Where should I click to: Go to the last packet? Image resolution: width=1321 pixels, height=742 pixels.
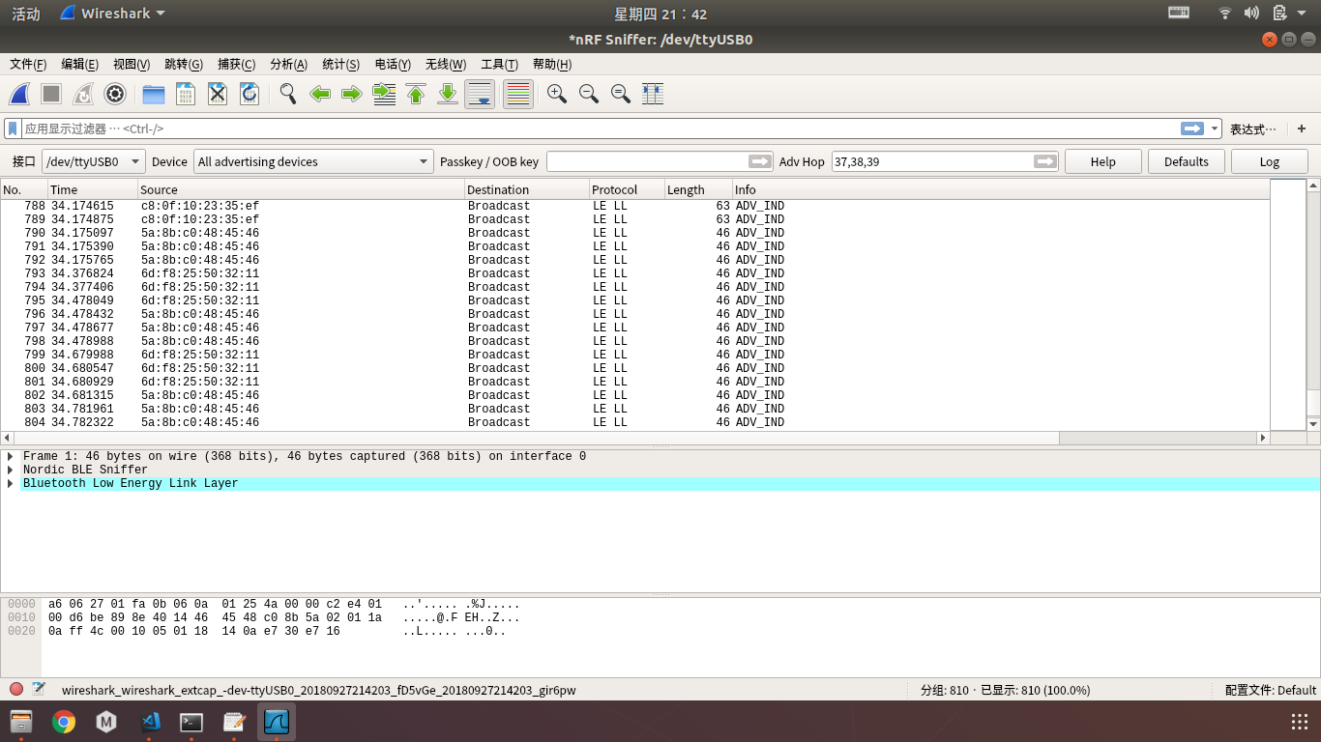448,94
